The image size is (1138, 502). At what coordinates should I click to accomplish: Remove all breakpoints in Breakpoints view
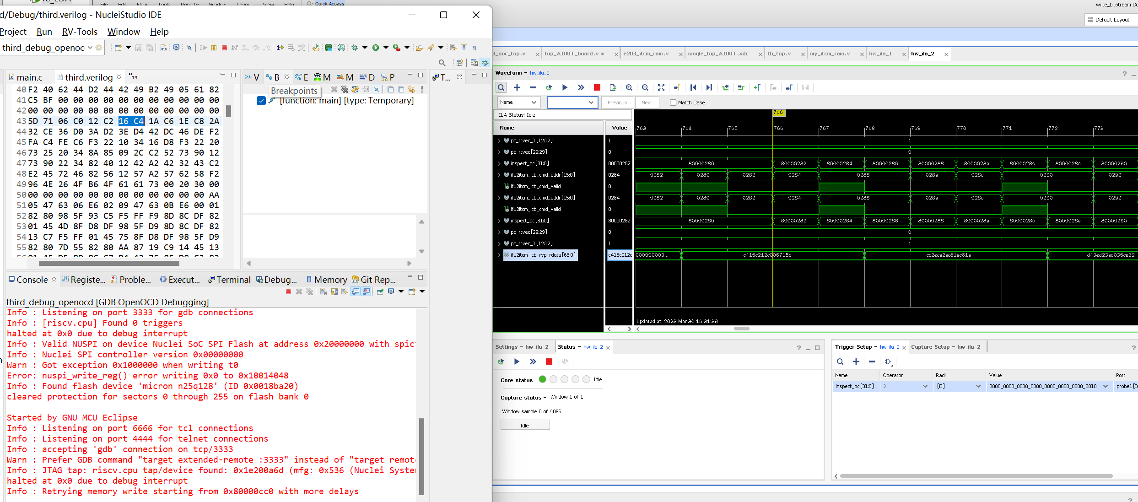pos(345,89)
